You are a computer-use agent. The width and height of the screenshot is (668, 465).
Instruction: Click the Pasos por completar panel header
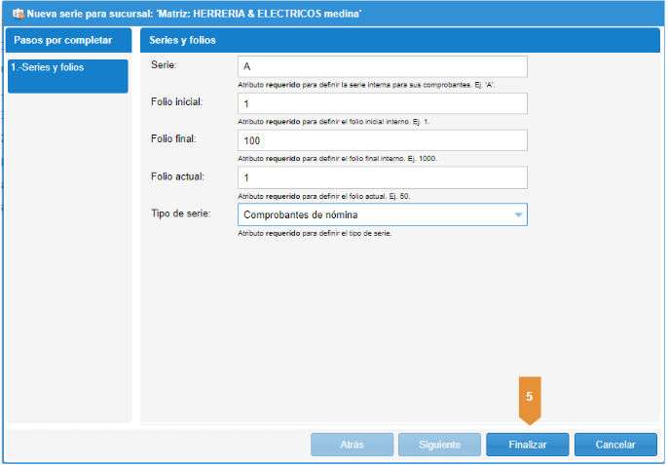pyautogui.click(x=68, y=40)
